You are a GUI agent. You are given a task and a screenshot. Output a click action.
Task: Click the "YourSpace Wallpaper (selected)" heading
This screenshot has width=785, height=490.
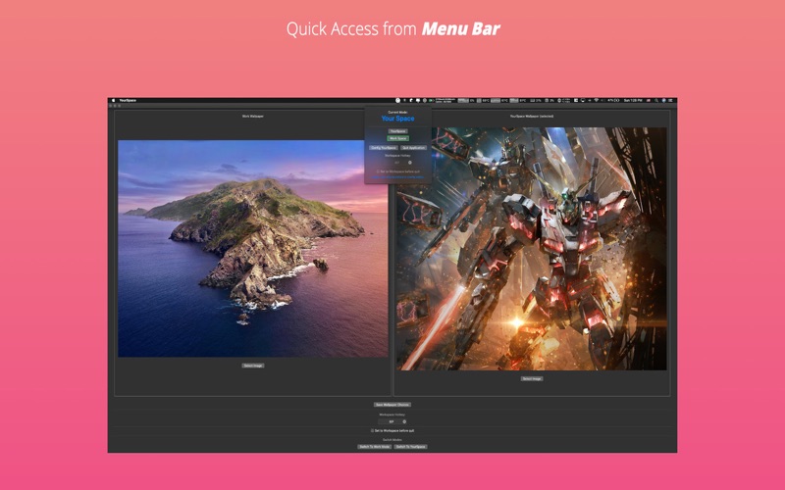click(532, 116)
